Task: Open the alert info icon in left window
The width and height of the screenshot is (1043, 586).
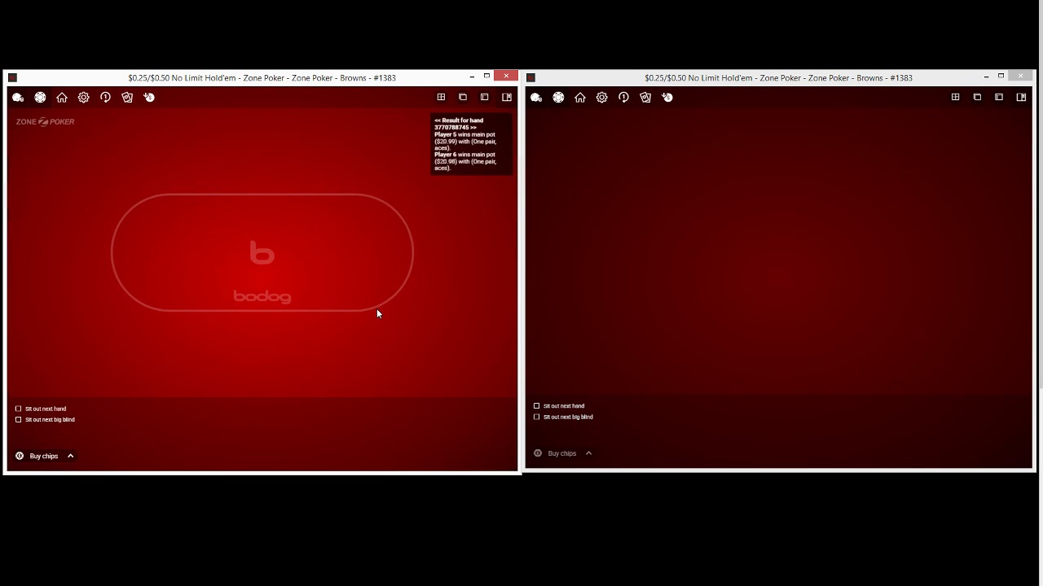Action: pyautogui.click(x=105, y=98)
